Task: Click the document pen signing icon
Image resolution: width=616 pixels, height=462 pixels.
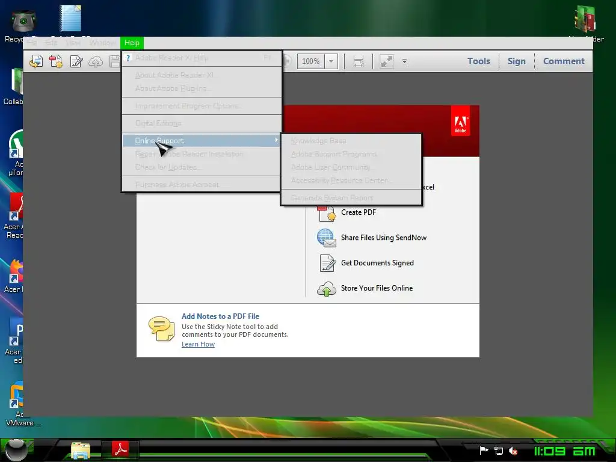Action: pos(327,263)
